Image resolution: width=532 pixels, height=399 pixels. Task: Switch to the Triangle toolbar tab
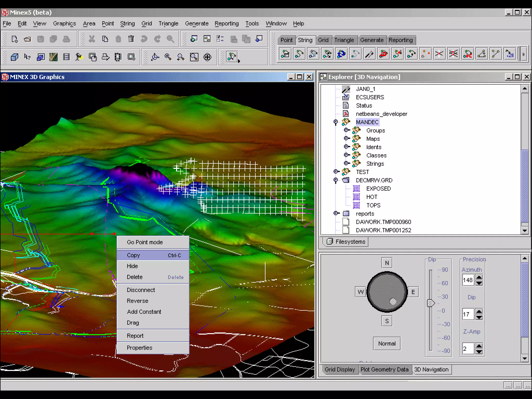point(344,40)
